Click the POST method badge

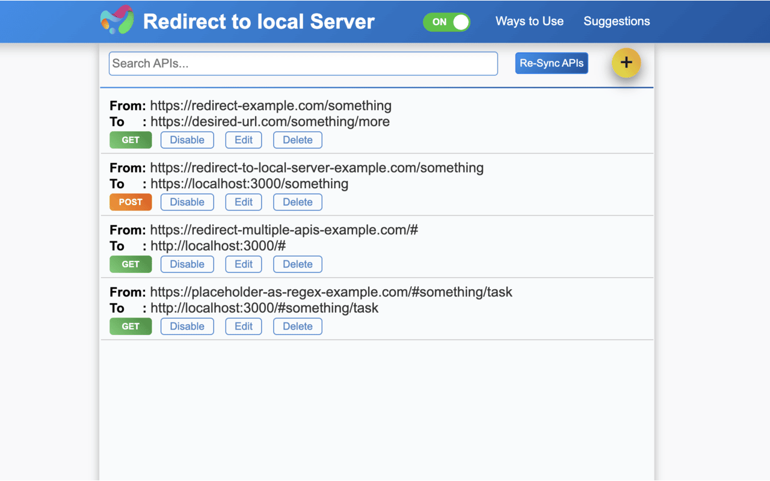coord(131,202)
